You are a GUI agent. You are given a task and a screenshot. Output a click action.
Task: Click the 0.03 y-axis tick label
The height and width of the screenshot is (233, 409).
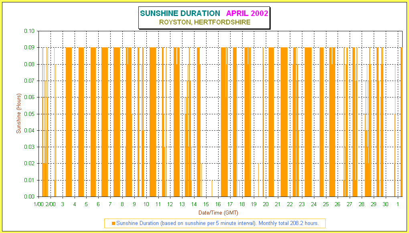(30, 147)
